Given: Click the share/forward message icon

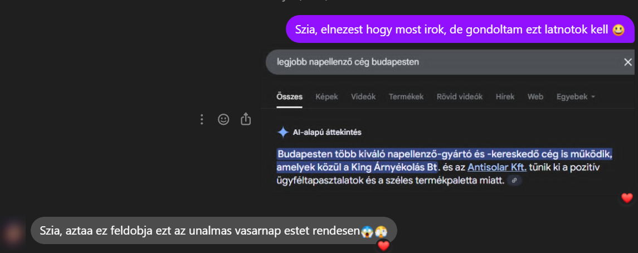Looking at the screenshot, I should tap(246, 119).
